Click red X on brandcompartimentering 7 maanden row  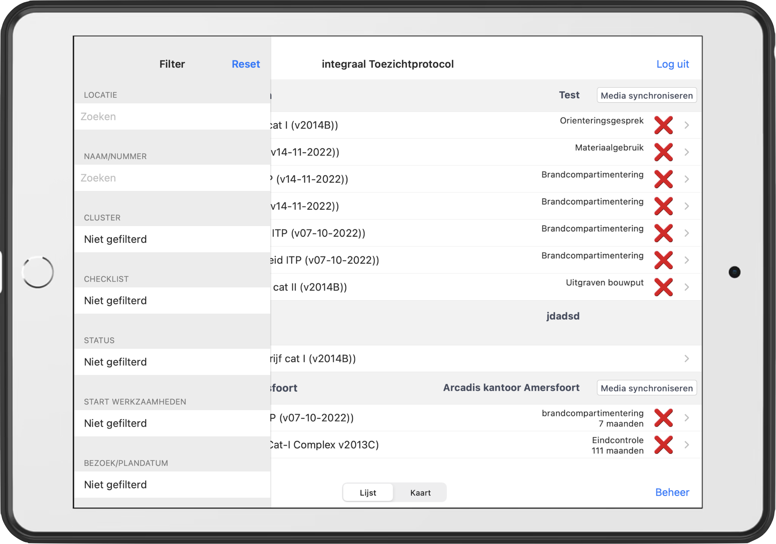(x=663, y=418)
